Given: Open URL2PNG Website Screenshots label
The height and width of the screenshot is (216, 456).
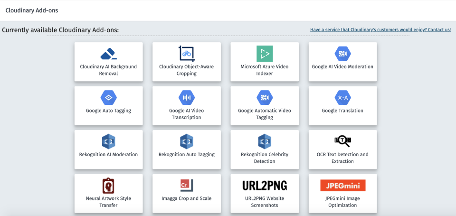Looking at the screenshot, I should pyautogui.click(x=265, y=202).
